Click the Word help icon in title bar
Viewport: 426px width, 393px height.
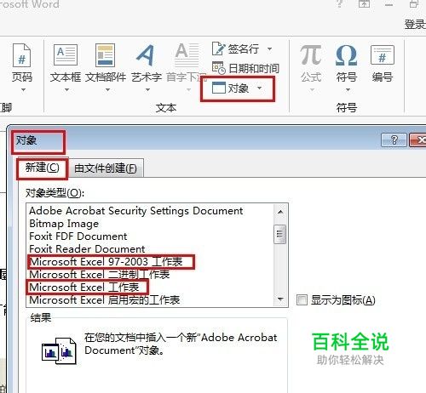click(x=339, y=3)
